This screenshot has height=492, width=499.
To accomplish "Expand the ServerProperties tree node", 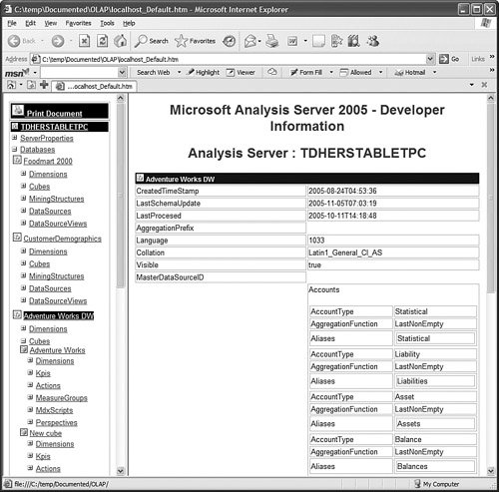I will point(14,137).
